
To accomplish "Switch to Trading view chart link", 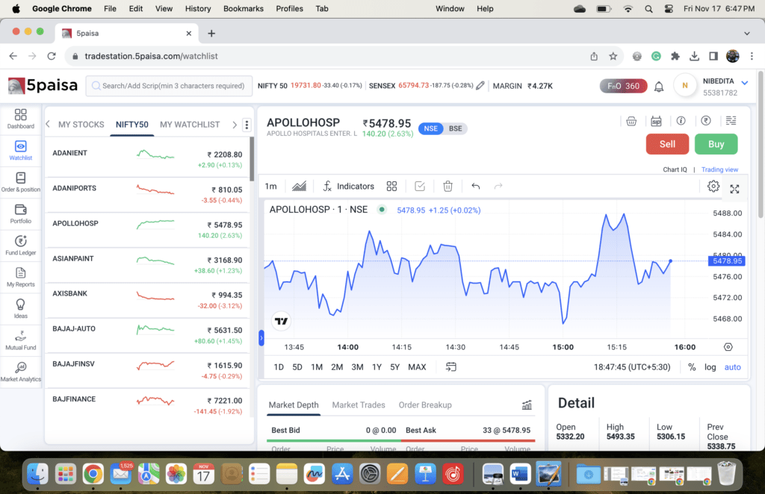I will 719,169.
